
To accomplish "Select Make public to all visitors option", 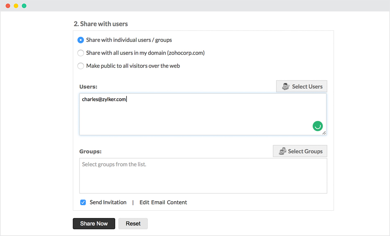I will [81, 66].
